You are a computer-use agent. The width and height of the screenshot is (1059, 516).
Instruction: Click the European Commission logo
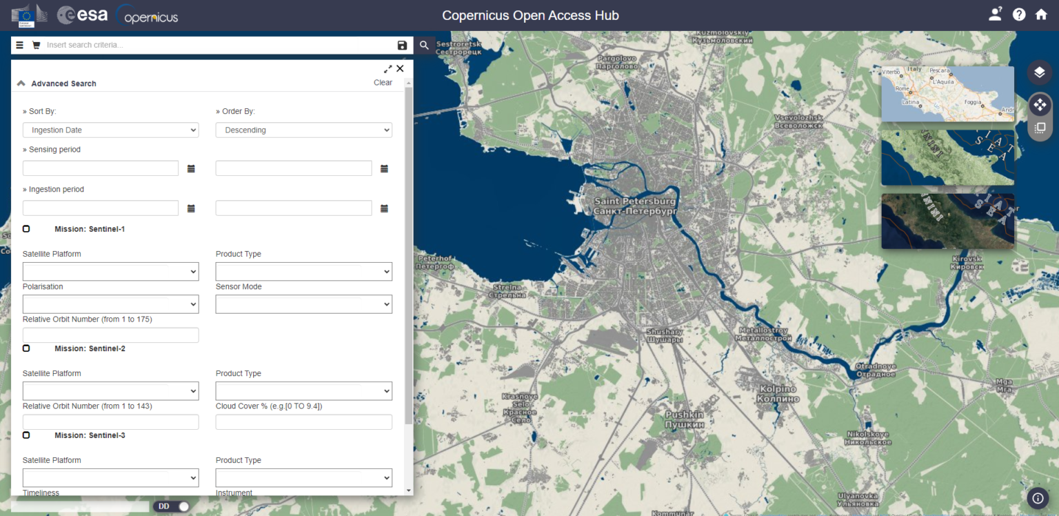pos(30,15)
